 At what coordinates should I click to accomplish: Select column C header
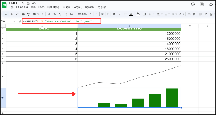pos(190,26)
